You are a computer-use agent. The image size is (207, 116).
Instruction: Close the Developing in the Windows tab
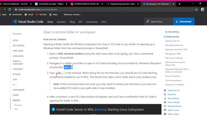click(x=174, y=4)
